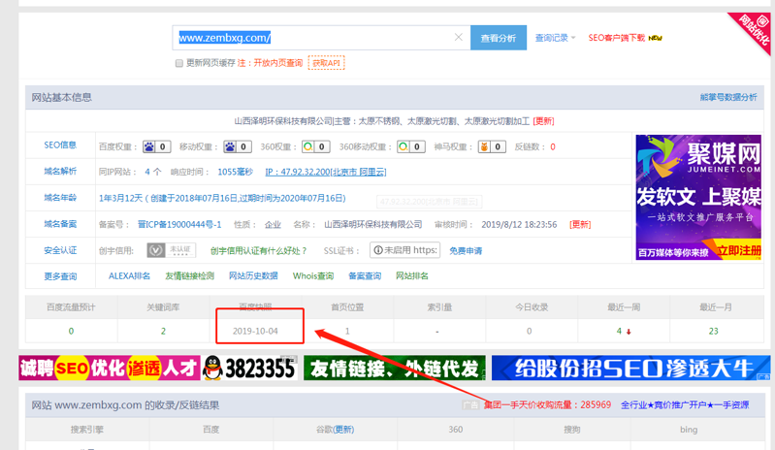
Task: Open the 晋ICP备19000444号-1 link
Action: (x=179, y=224)
